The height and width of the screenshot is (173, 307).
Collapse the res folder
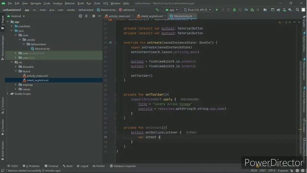point(12,62)
